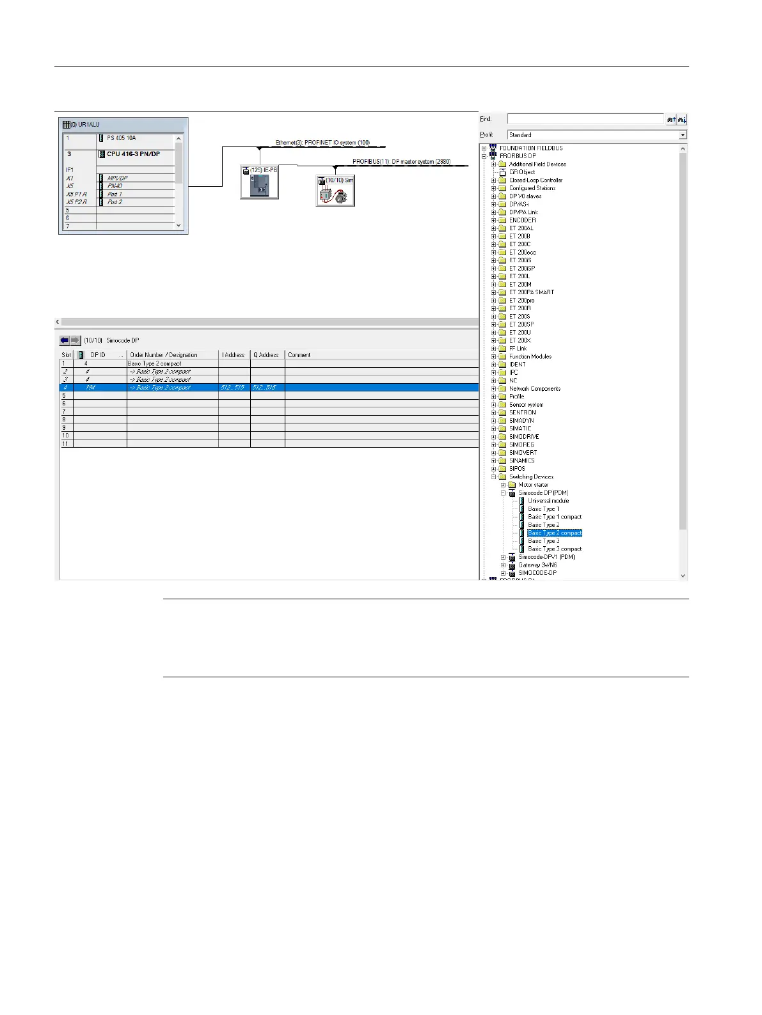The width and height of the screenshot is (762, 1015).
Task: Click the CPU 416-3 PN/DP module icon
Action: (x=101, y=154)
